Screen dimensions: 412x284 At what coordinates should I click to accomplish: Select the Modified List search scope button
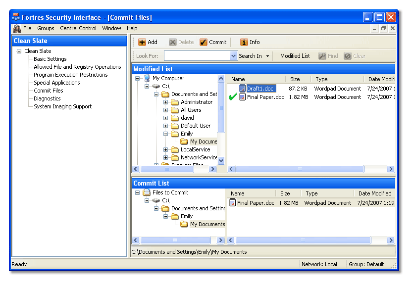tap(295, 56)
